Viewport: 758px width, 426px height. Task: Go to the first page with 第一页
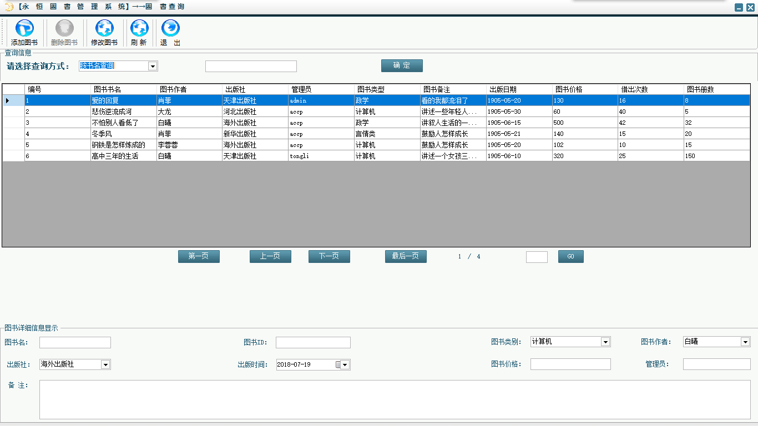[199, 256]
